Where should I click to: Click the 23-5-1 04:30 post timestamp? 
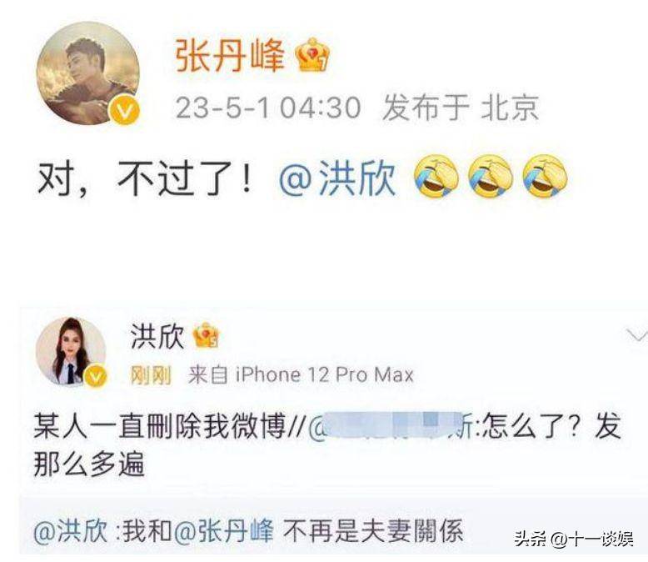268,108
